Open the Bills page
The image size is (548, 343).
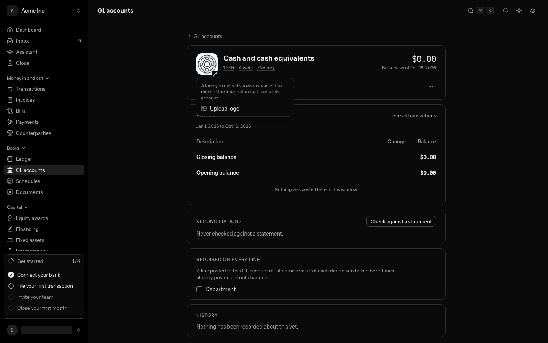click(x=44, y=111)
